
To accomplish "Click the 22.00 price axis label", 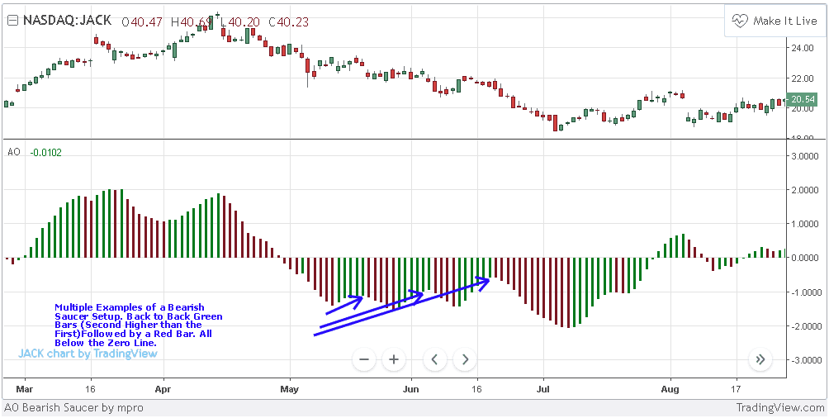I will click(x=803, y=78).
